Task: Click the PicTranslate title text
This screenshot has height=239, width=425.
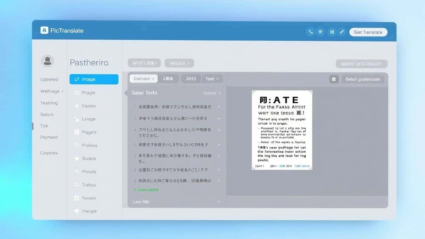Action: click(x=67, y=30)
